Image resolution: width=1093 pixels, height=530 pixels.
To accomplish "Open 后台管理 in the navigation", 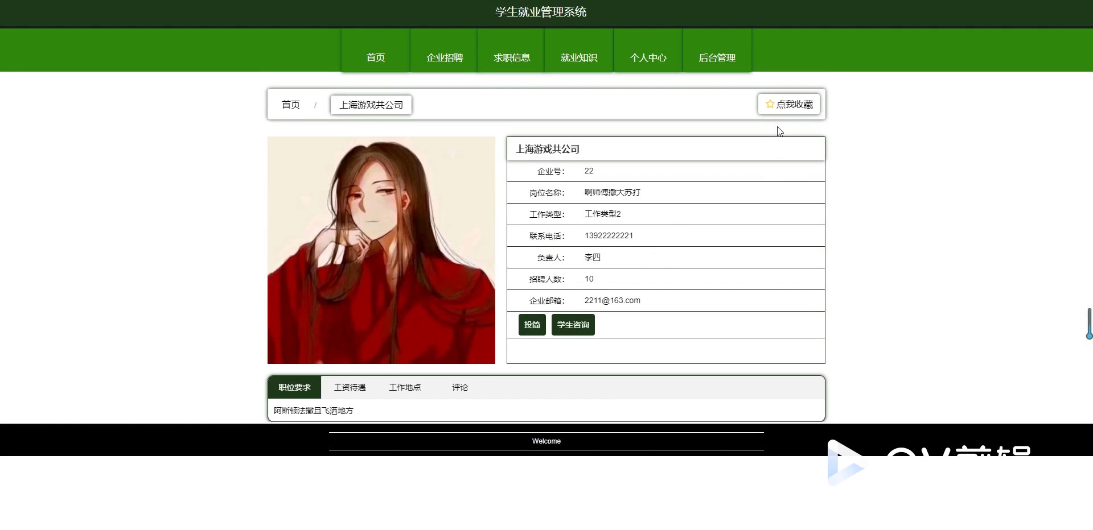I will [717, 50].
